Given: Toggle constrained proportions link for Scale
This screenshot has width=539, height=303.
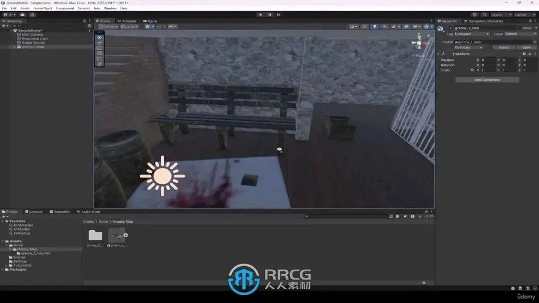Looking at the screenshot, I should click(x=472, y=70).
